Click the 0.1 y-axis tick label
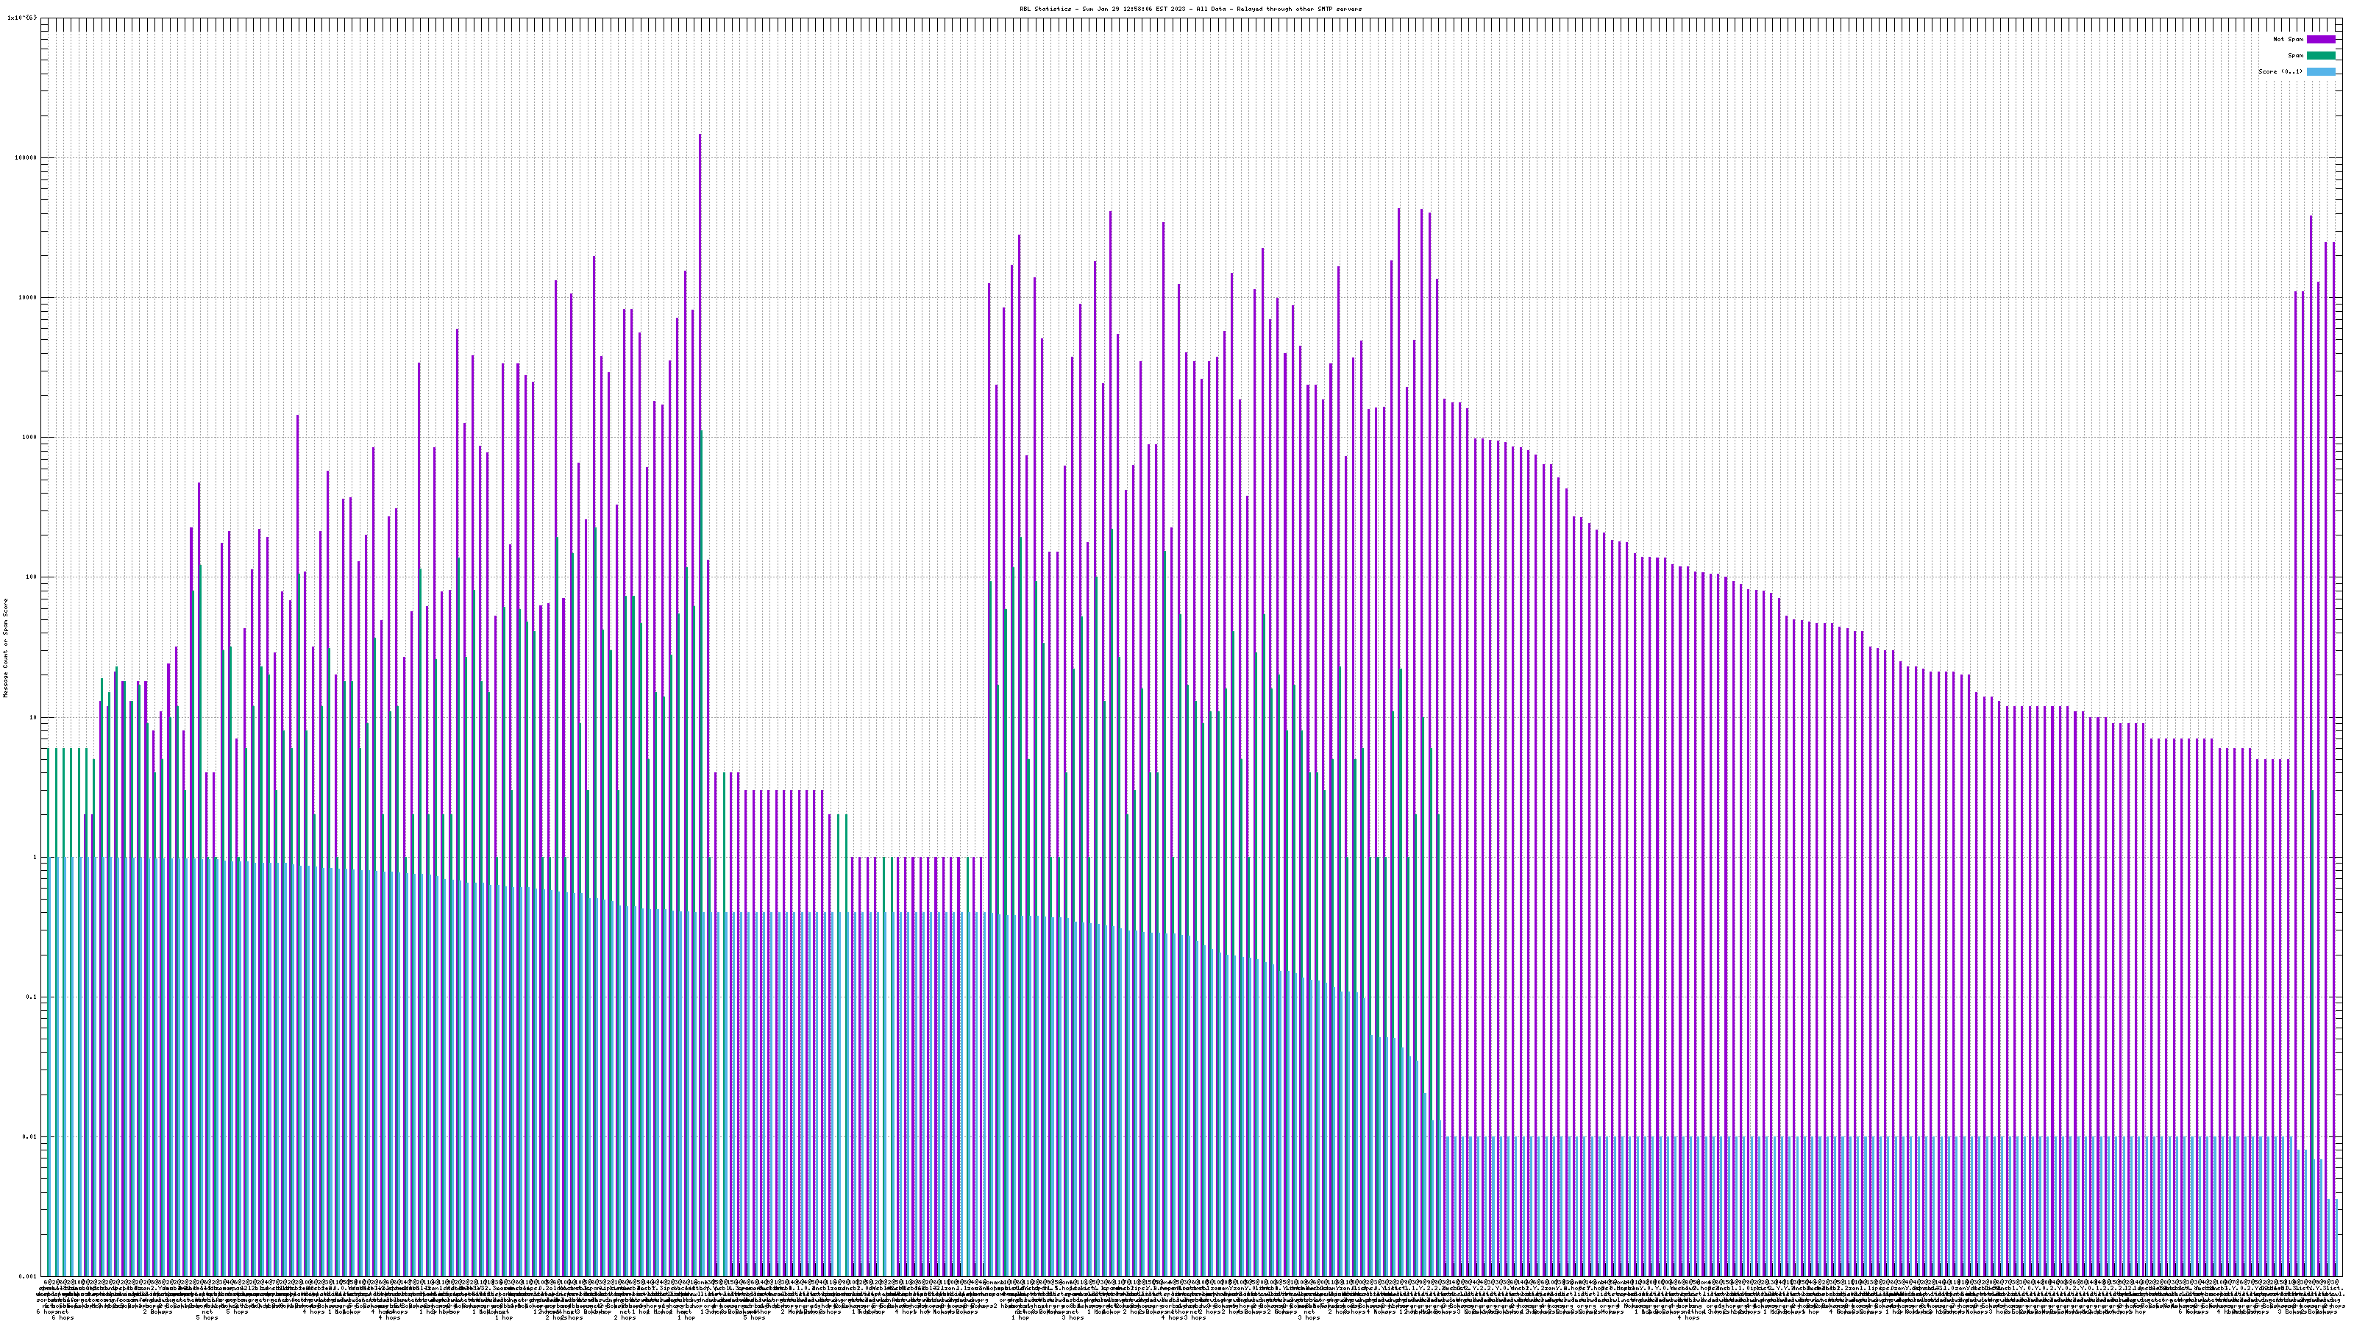Screen dimensions: 2354x1324 click(32, 997)
